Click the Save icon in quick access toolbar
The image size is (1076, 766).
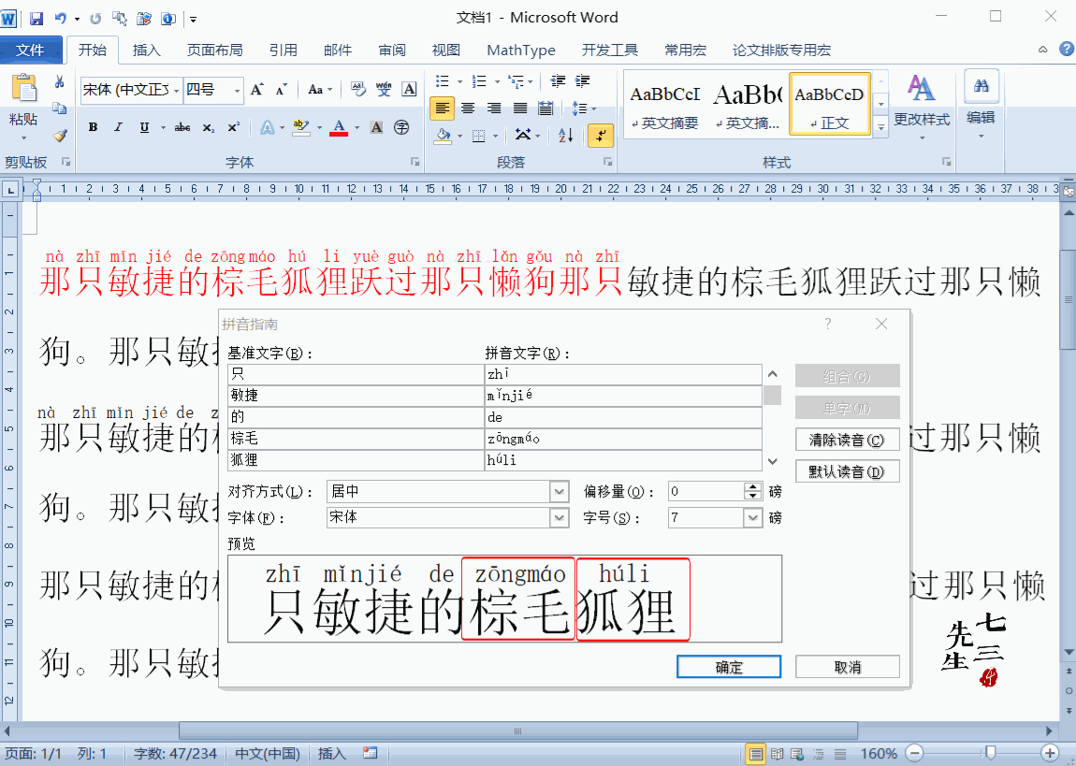[x=36, y=19]
